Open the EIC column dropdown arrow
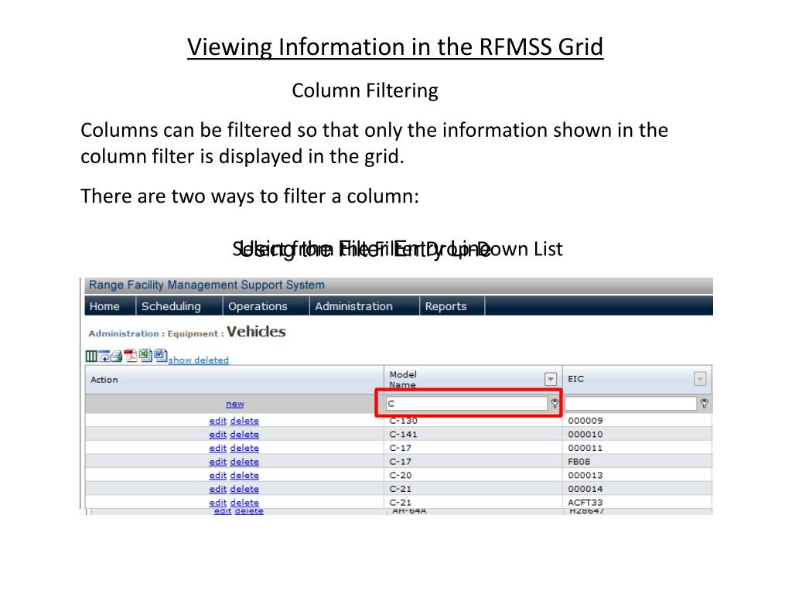Viewport: 792px width, 594px height. (699, 379)
